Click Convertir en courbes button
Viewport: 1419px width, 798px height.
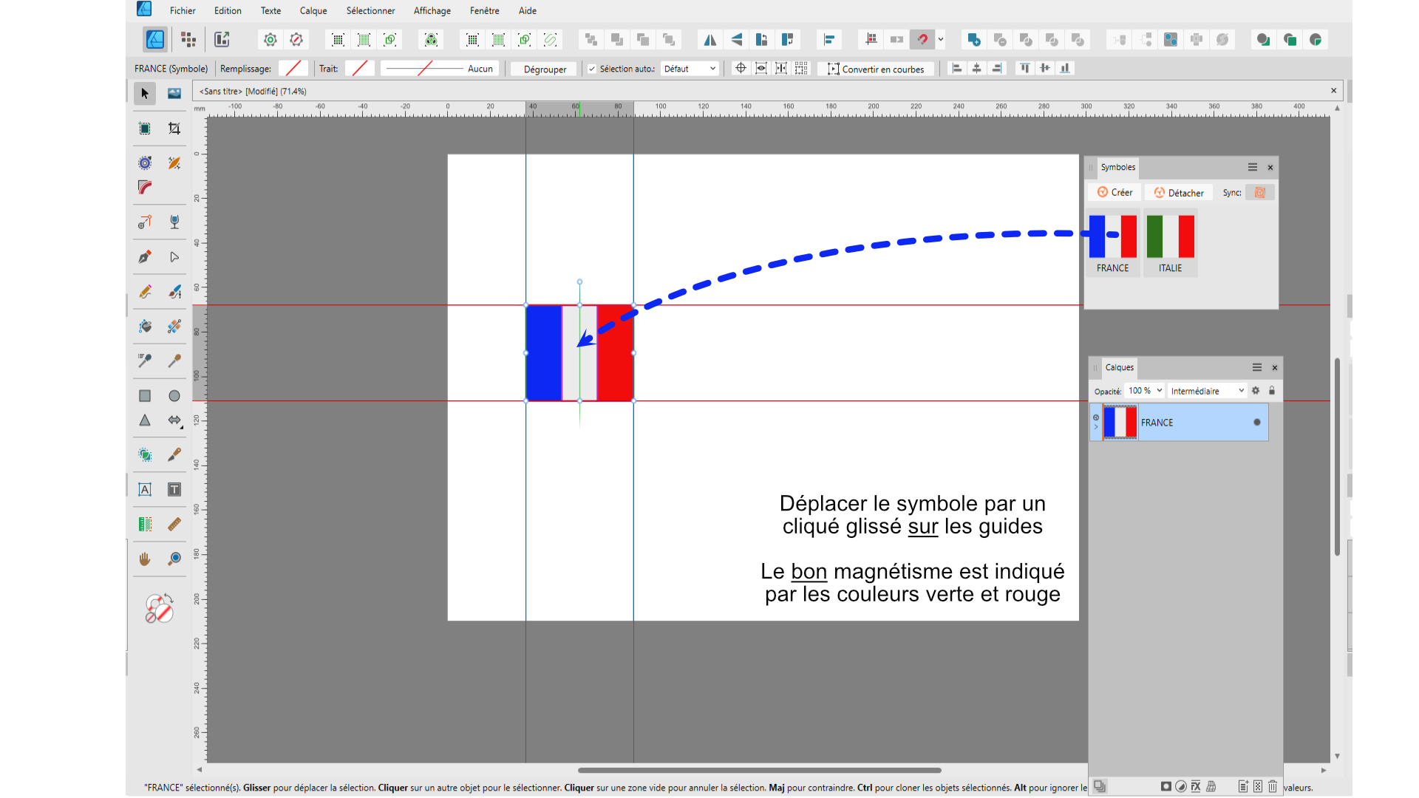(x=876, y=69)
